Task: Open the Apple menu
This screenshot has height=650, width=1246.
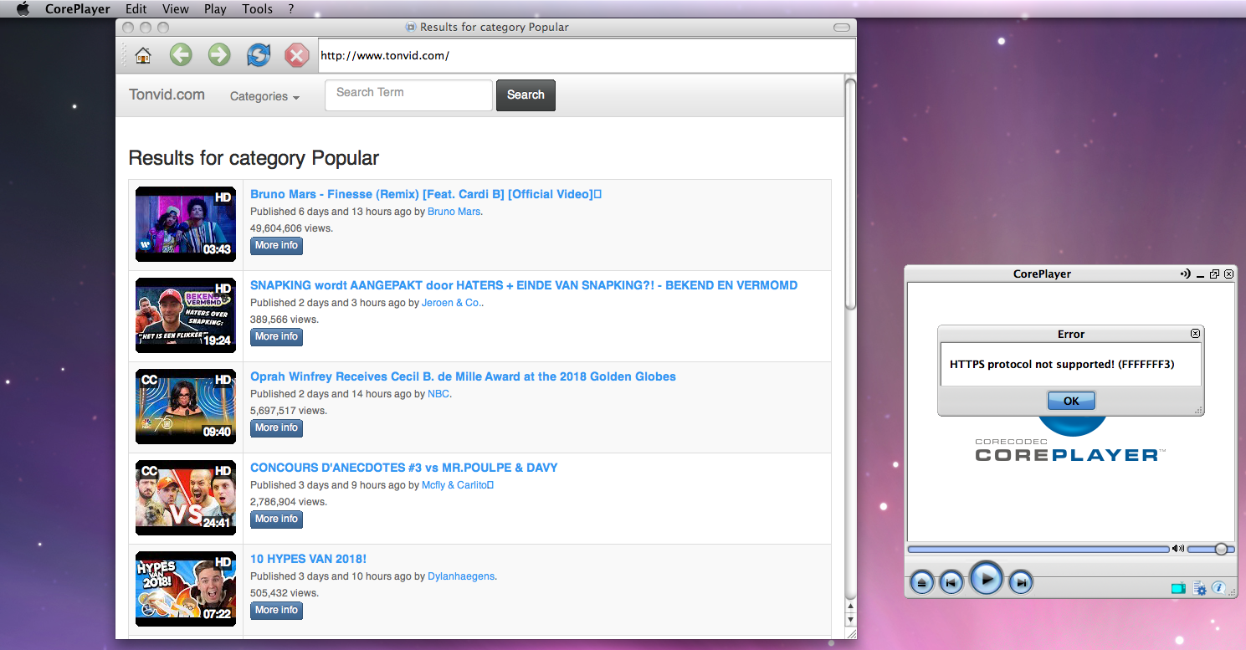Action: click(x=23, y=9)
